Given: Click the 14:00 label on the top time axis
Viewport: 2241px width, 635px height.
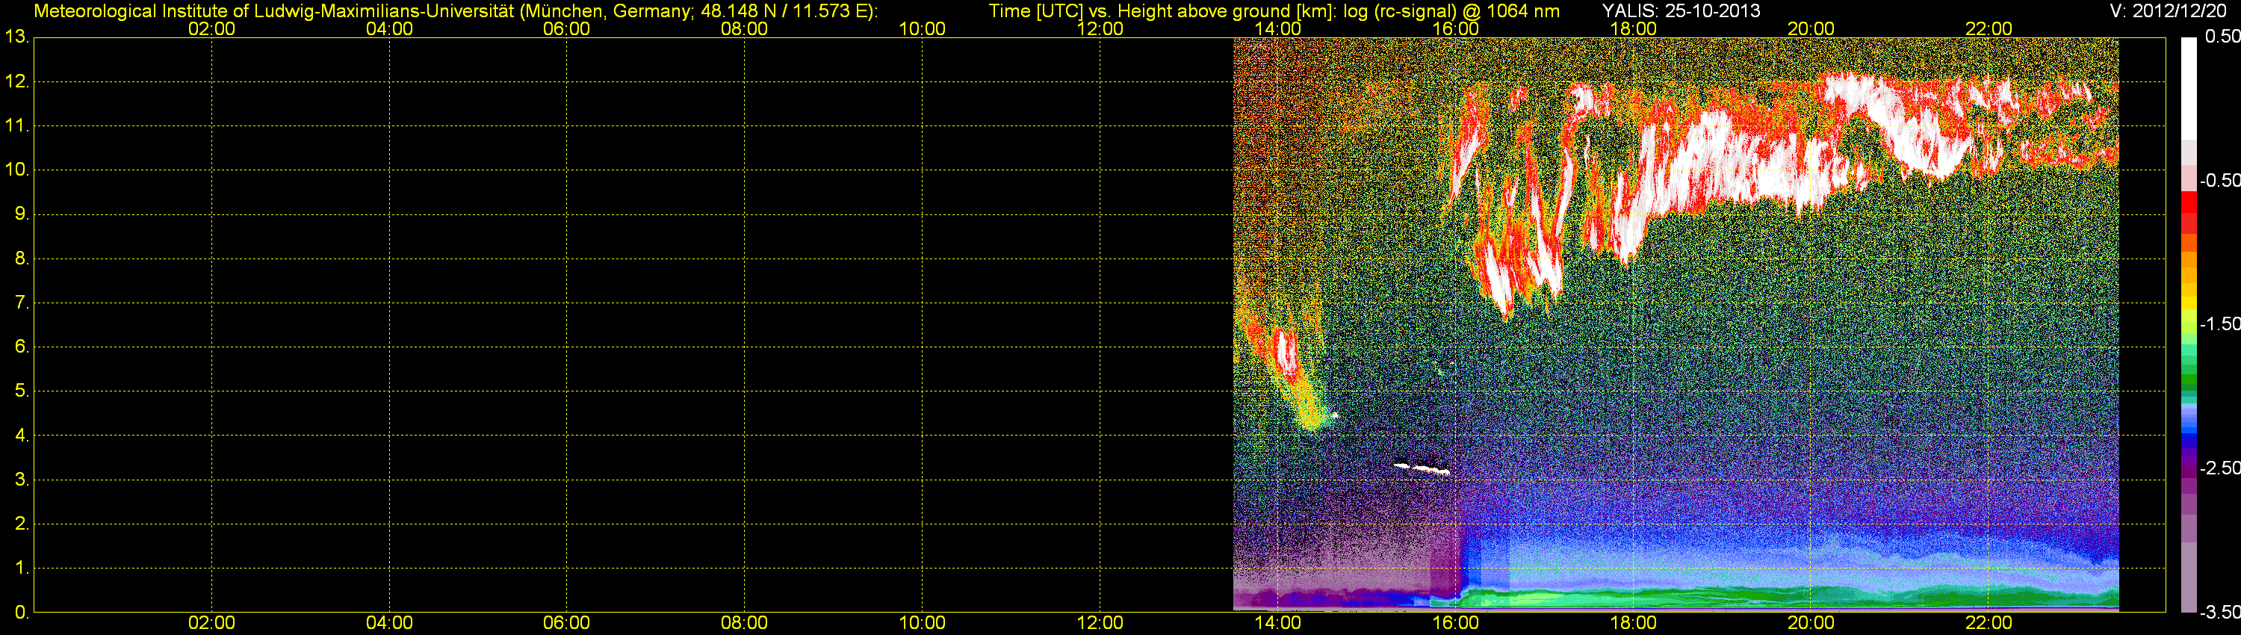Looking at the screenshot, I should [x=1278, y=28].
